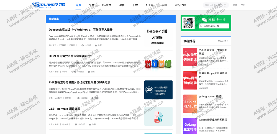Viewport: 277px width, 134px height.
Task: Click the eye views icon on HTML article
Action: coord(75,72)
